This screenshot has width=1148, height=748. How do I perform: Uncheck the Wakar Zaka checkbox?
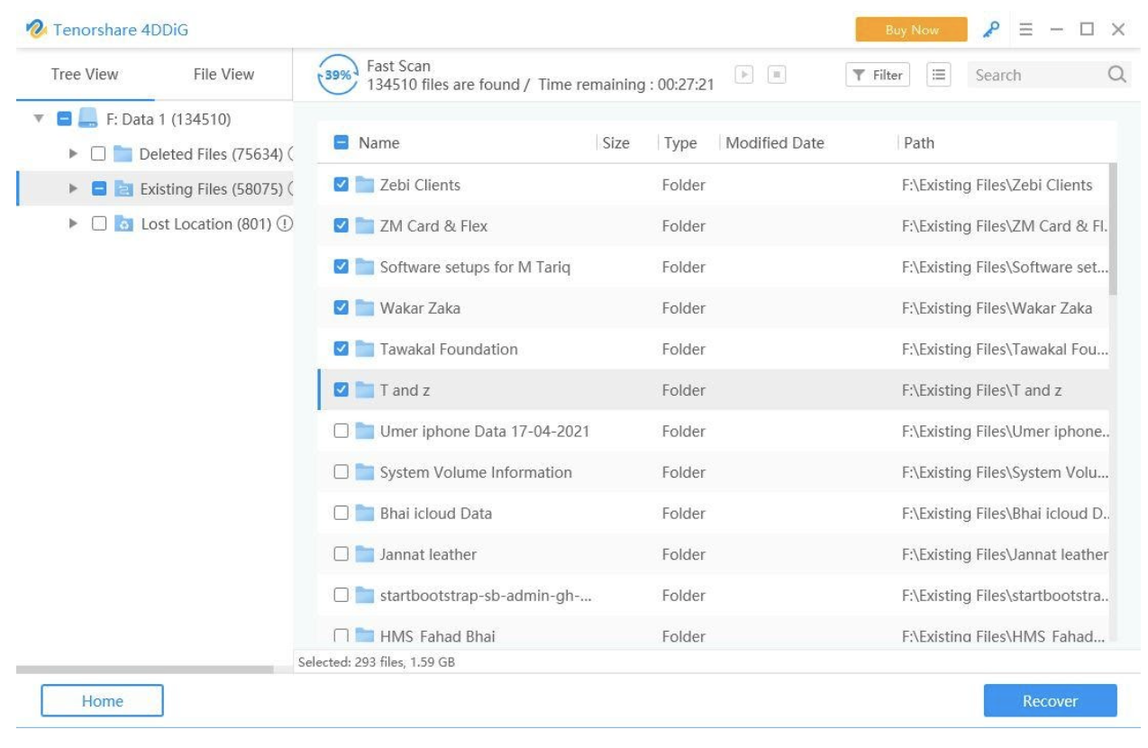(341, 308)
